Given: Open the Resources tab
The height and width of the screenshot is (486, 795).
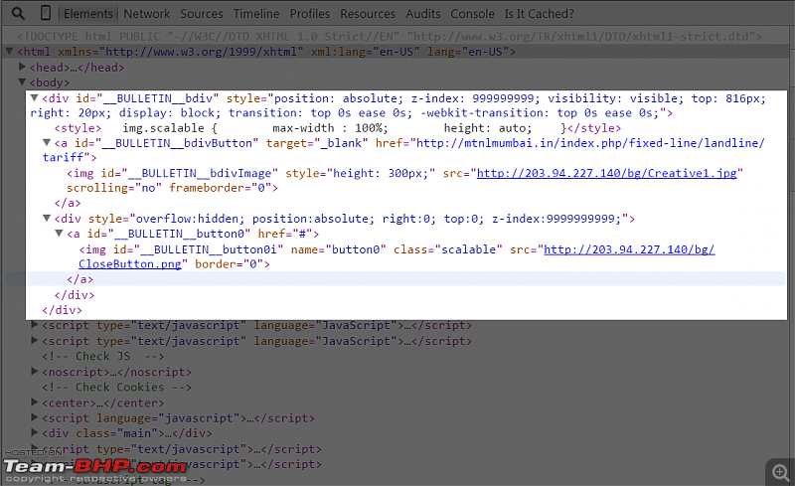Looking at the screenshot, I should pos(368,14).
